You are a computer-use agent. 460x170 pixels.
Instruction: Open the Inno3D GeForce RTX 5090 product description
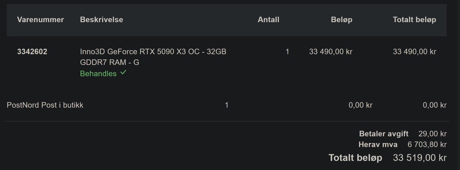tap(153, 57)
